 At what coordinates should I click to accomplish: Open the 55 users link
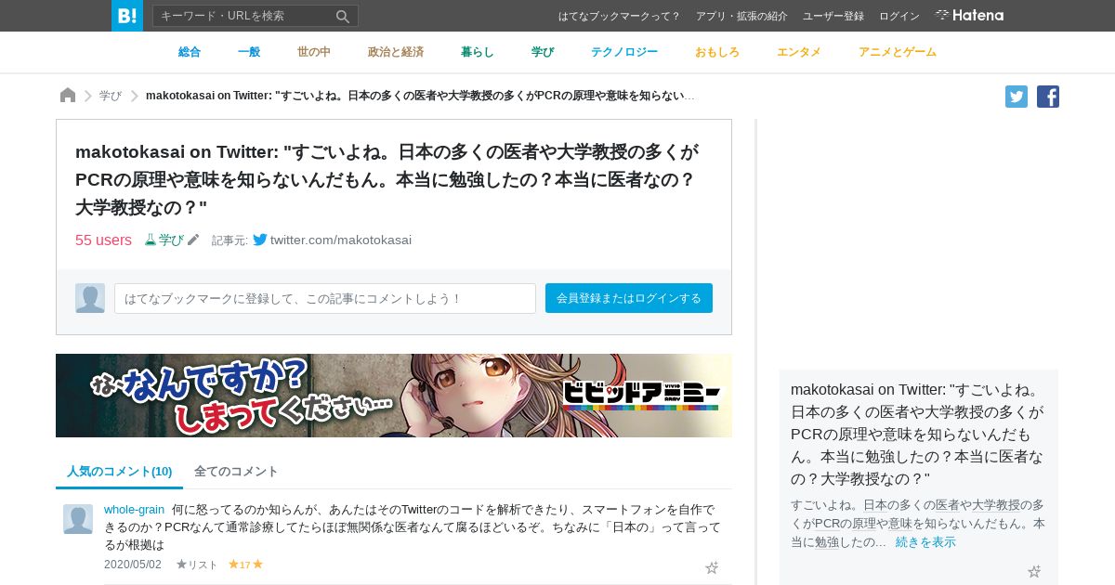[103, 240]
